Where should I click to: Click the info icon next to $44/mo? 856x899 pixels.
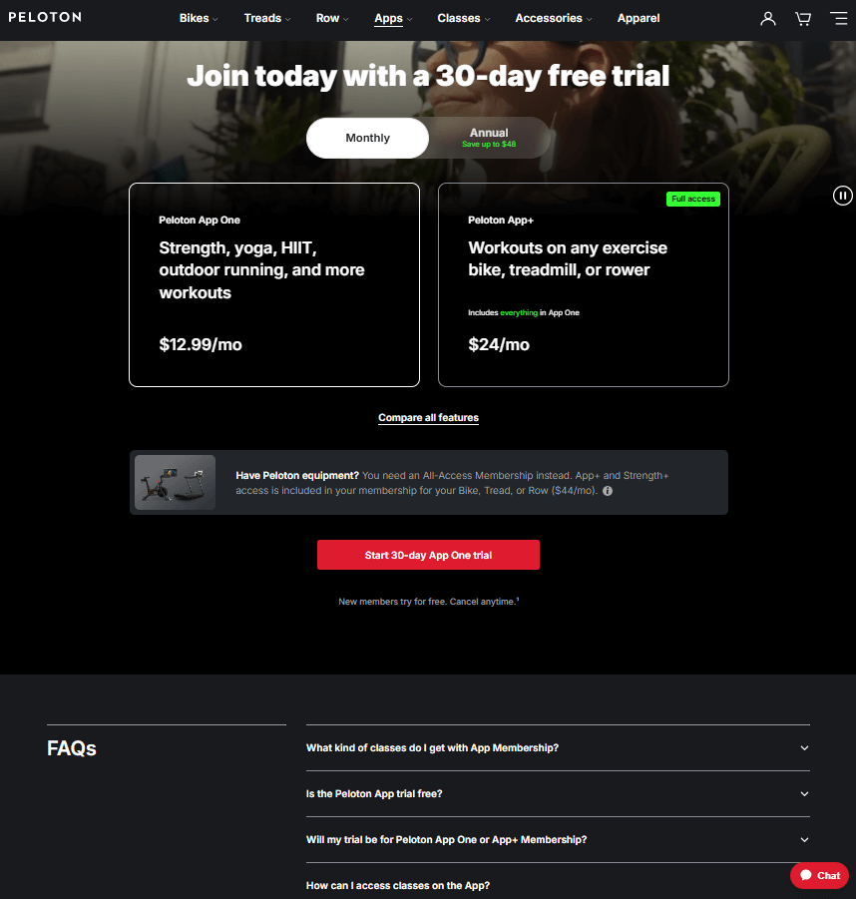tap(608, 491)
